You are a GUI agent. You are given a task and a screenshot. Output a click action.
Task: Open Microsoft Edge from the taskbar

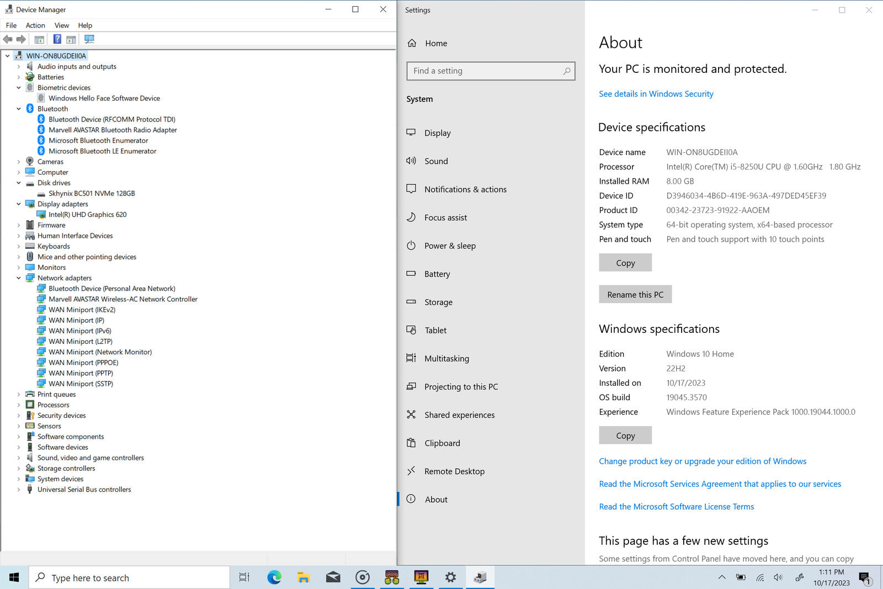tap(274, 577)
